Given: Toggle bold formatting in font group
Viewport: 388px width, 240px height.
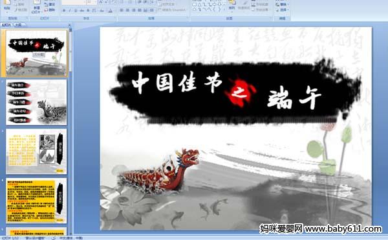Looking at the screenshot, I should [64, 10].
